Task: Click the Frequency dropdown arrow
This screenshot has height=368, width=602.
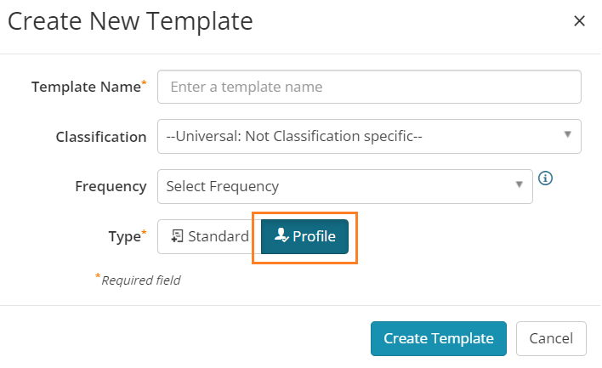Action: pyautogui.click(x=519, y=184)
